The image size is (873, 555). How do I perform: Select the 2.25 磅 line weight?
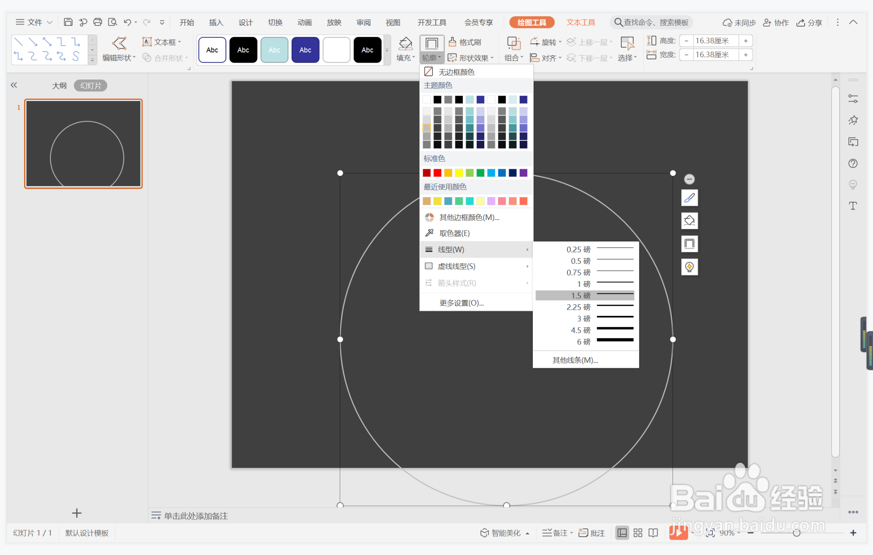point(585,307)
